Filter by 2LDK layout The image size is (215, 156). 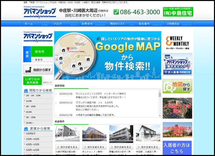(x=38, y=112)
